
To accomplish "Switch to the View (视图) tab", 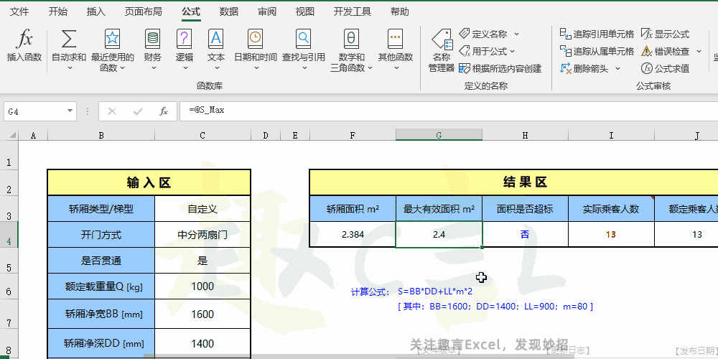I will (305, 12).
